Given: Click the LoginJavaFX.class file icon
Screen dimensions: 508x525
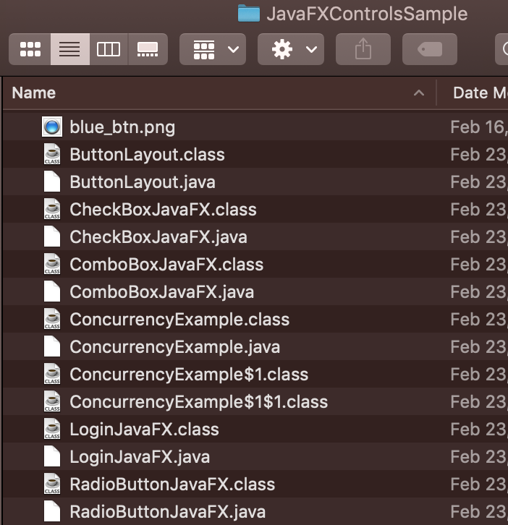Looking at the screenshot, I should pyautogui.click(x=52, y=429).
